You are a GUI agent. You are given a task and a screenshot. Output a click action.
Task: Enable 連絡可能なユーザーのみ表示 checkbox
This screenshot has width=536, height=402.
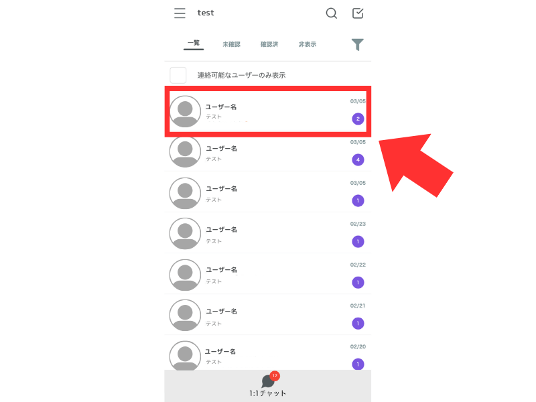pos(178,75)
